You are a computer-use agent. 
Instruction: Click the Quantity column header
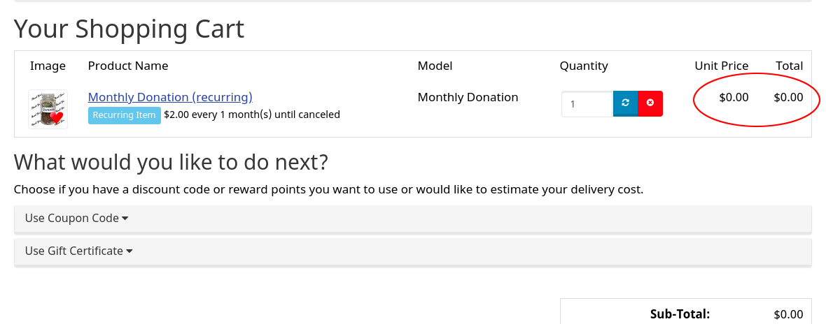[584, 66]
